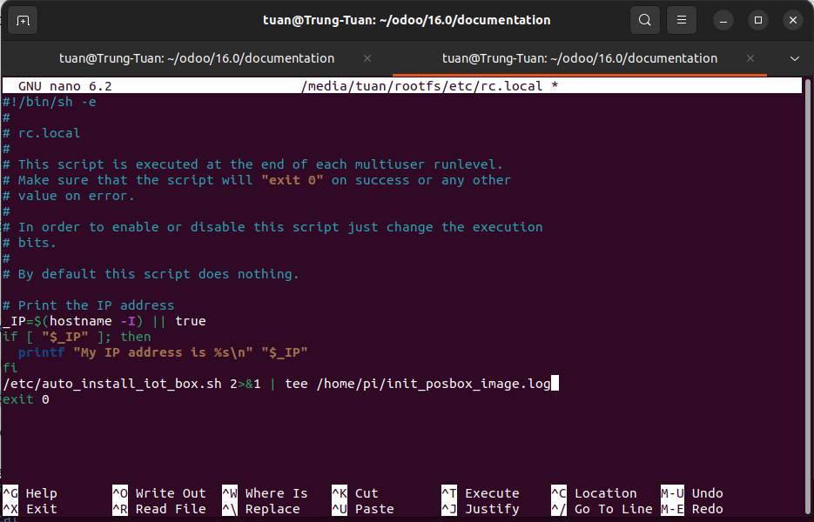Open the terminal hamburger menu
Image resolution: width=814 pixels, height=522 pixels.
pos(682,19)
